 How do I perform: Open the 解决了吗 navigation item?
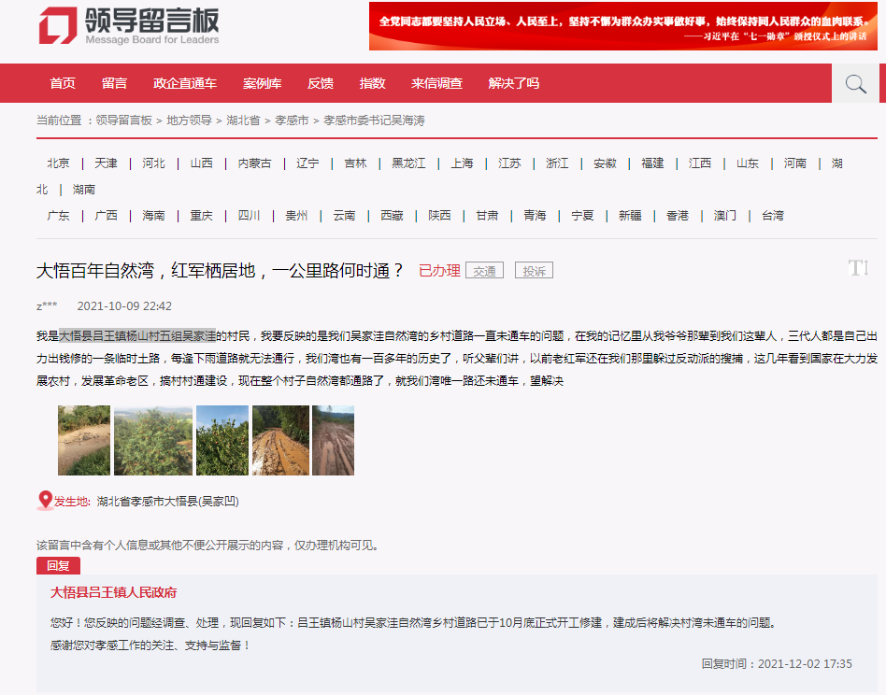pos(513,83)
